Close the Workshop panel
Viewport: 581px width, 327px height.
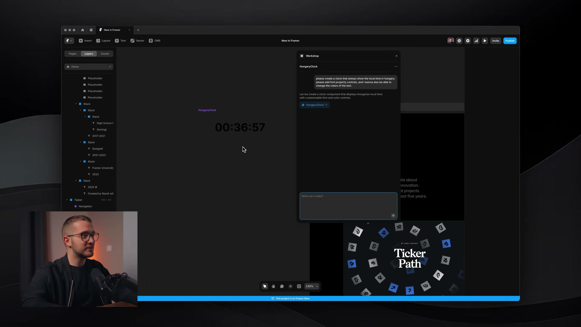tap(396, 56)
